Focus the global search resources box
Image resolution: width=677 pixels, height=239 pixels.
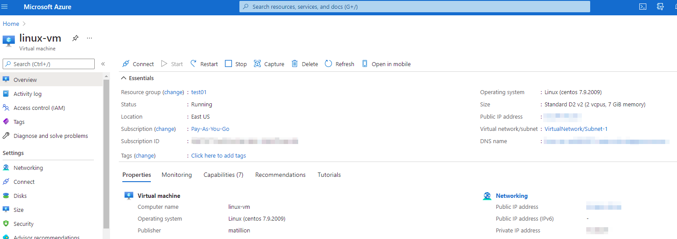[x=414, y=7]
